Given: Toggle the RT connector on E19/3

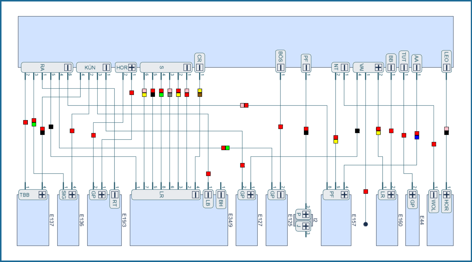Looking at the screenshot, I should coord(115,195).
